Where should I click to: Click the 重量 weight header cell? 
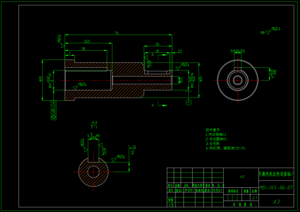246,191
